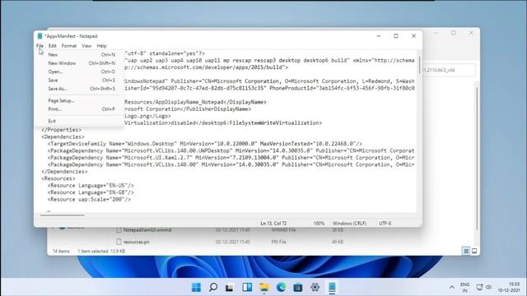Switch Explorer to large thumbnails view icon
527x296 pixels.
pos(474,251)
